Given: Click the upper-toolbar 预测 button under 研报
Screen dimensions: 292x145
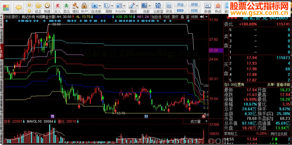Looking at the screenshot, I should pos(194,10).
